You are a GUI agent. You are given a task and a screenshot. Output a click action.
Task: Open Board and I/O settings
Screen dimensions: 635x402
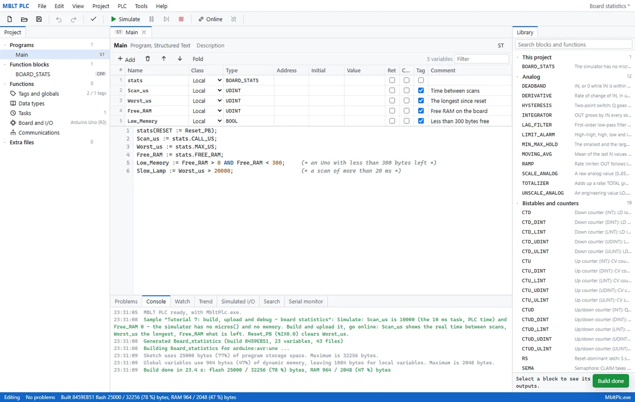(36, 123)
